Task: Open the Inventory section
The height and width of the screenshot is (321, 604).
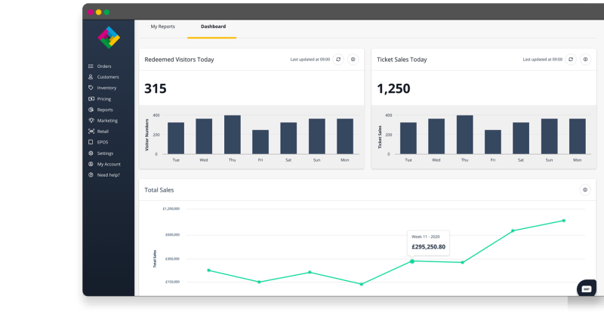Action: click(106, 88)
